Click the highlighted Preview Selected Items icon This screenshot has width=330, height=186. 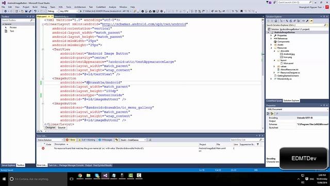point(311,21)
